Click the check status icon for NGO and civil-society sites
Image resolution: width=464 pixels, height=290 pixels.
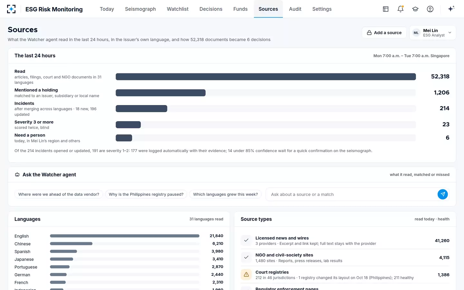pyautogui.click(x=246, y=257)
